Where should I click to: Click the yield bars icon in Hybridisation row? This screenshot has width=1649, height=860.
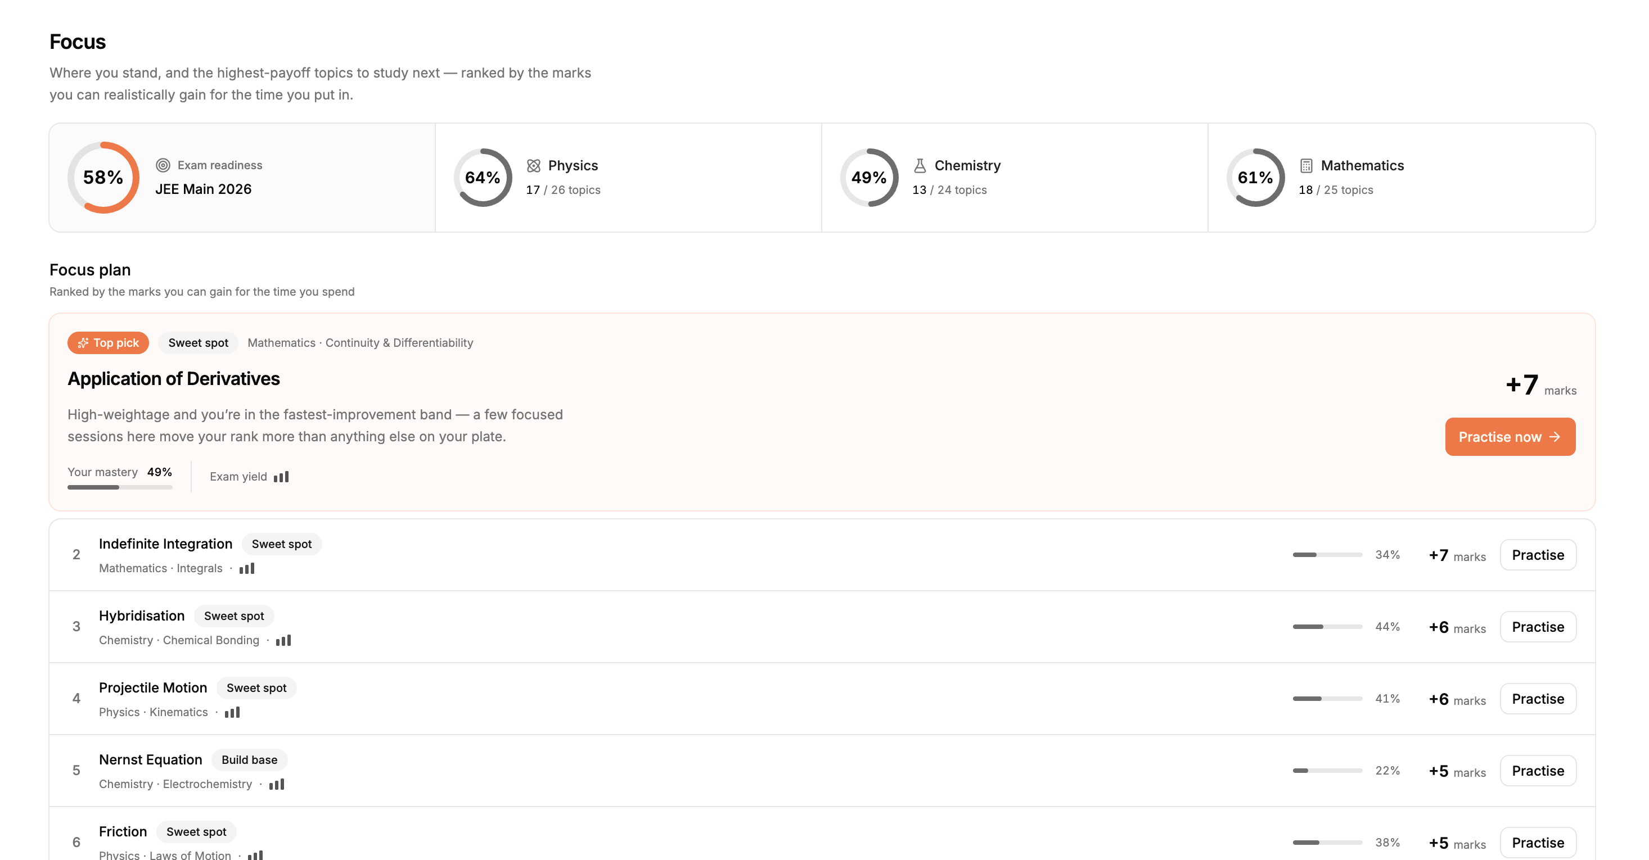point(283,641)
